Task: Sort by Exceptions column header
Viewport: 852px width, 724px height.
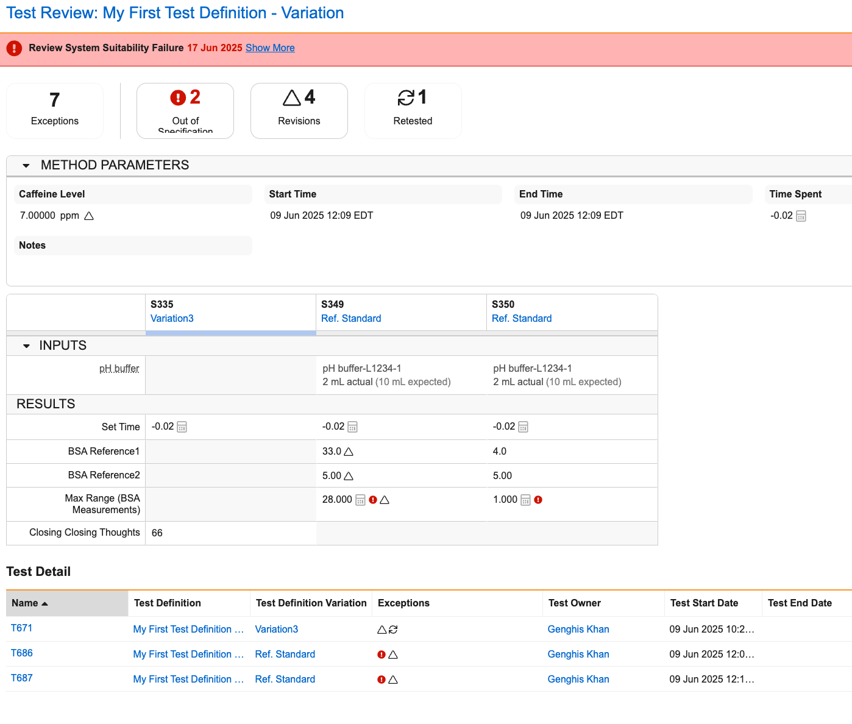Action: [x=457, y=603]
